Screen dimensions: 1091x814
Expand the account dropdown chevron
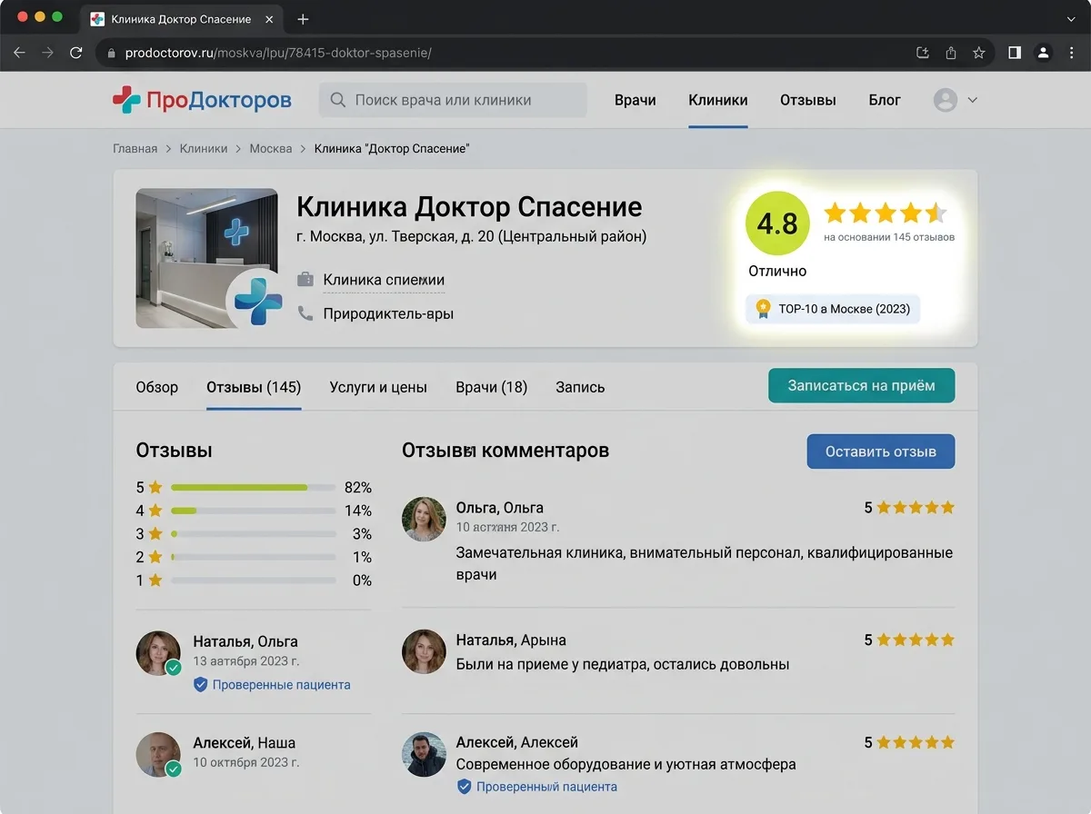pos(972,100)
